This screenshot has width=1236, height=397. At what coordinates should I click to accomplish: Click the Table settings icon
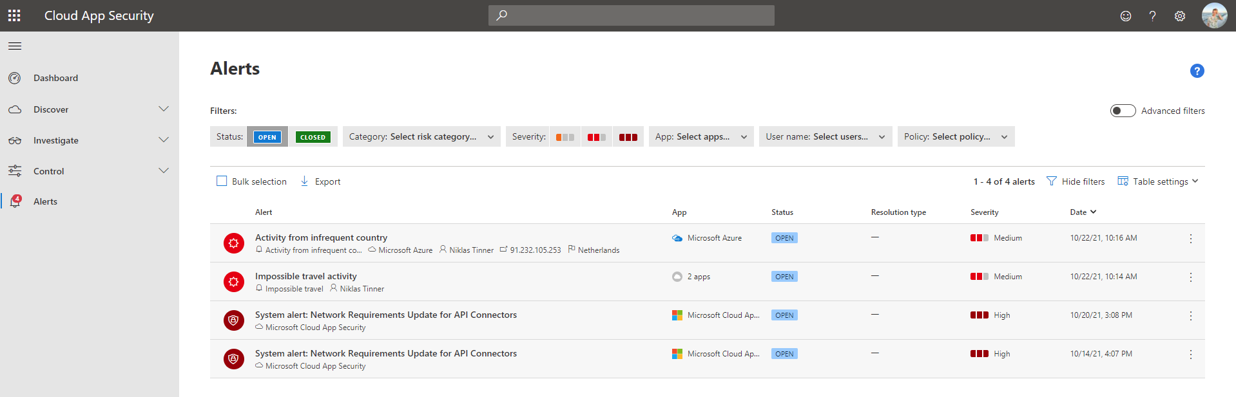pyautogui.click(x=1123, y=181)
